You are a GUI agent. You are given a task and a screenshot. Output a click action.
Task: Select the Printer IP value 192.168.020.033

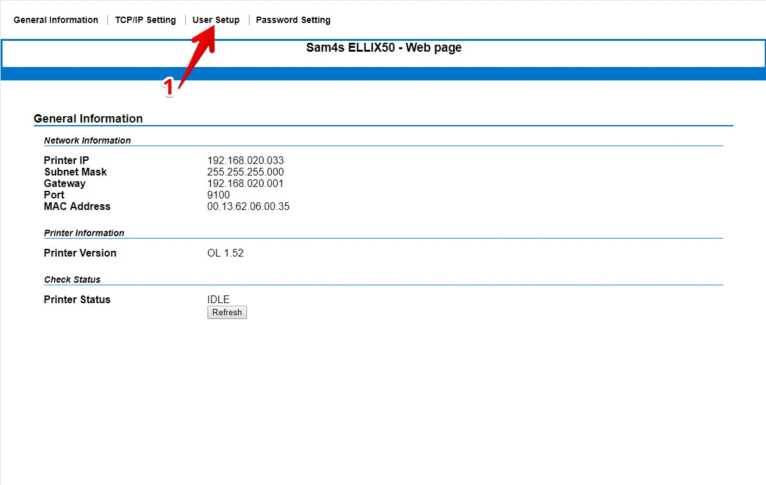click(246, 160)
